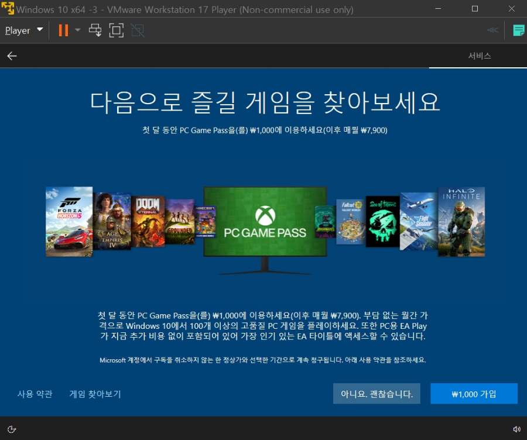The width and height of the screenshot is (527, 440).
Task: Click the Flight Simulator cover
Action: (x=419, y=221)
